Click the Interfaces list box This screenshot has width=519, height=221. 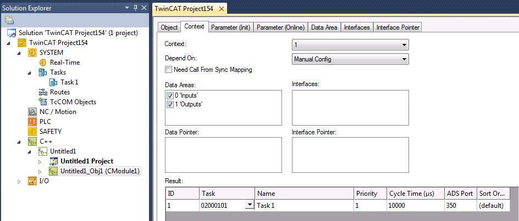351,107
